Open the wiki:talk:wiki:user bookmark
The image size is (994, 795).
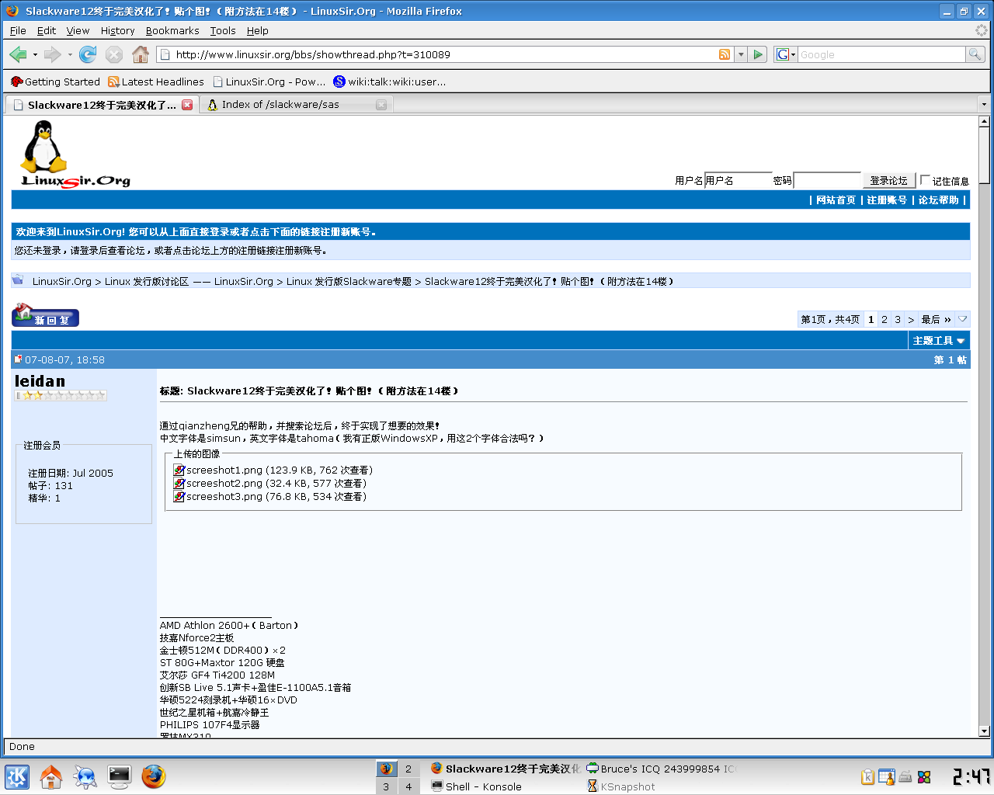[390, 82]
